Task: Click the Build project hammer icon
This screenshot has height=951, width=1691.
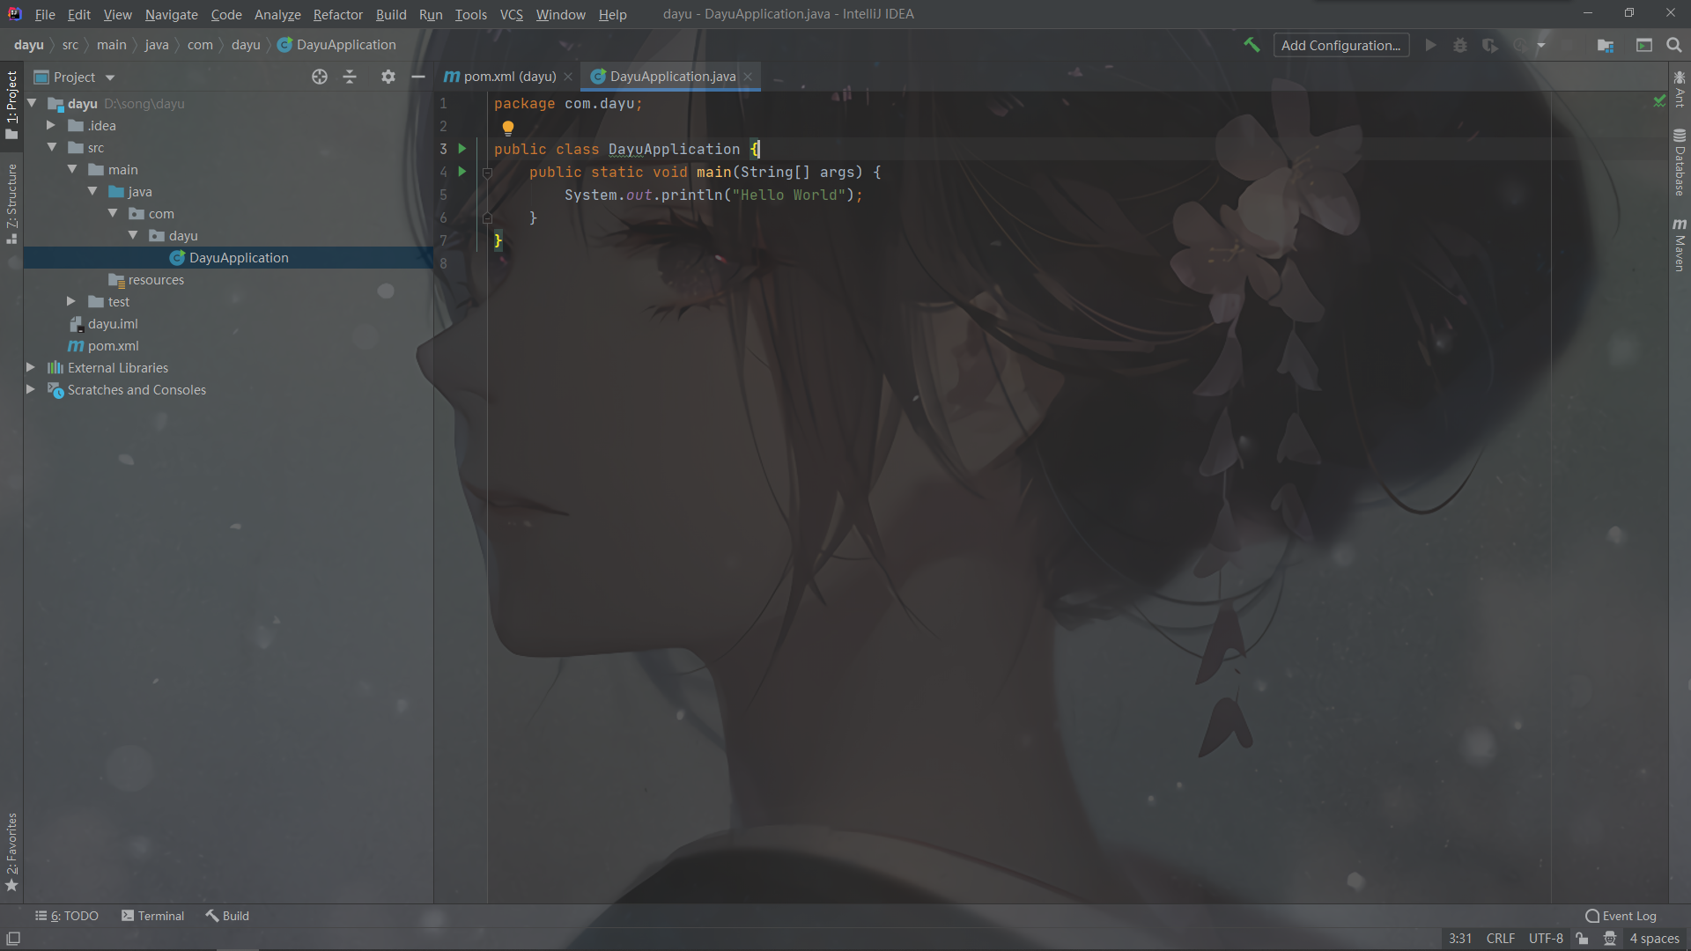Action: (x=1252, y=45)
